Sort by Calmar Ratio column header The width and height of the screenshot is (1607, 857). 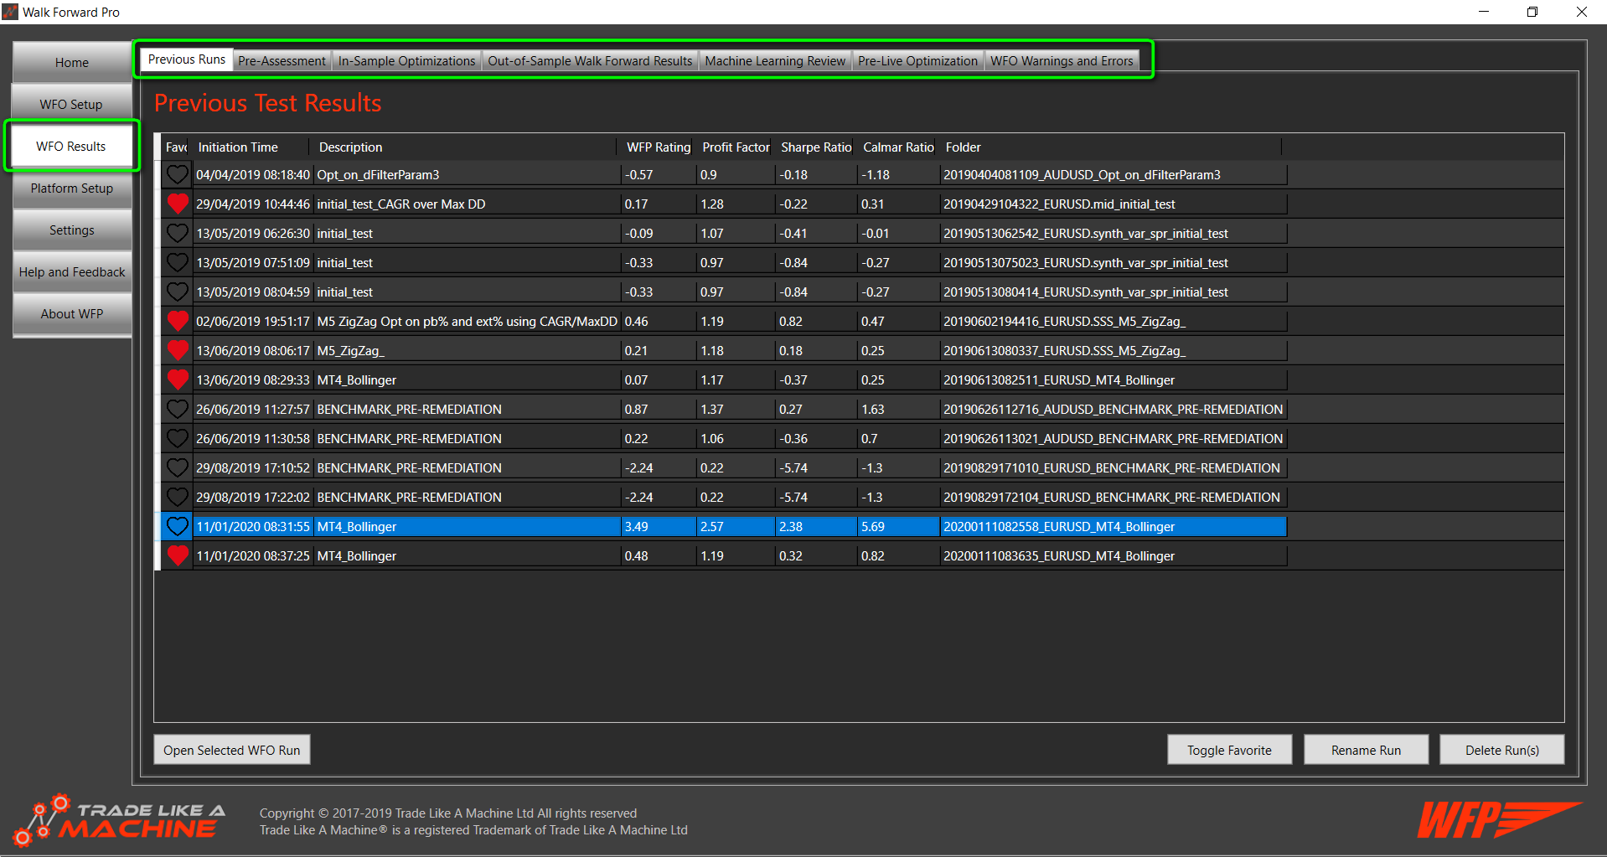coord(898,147)
